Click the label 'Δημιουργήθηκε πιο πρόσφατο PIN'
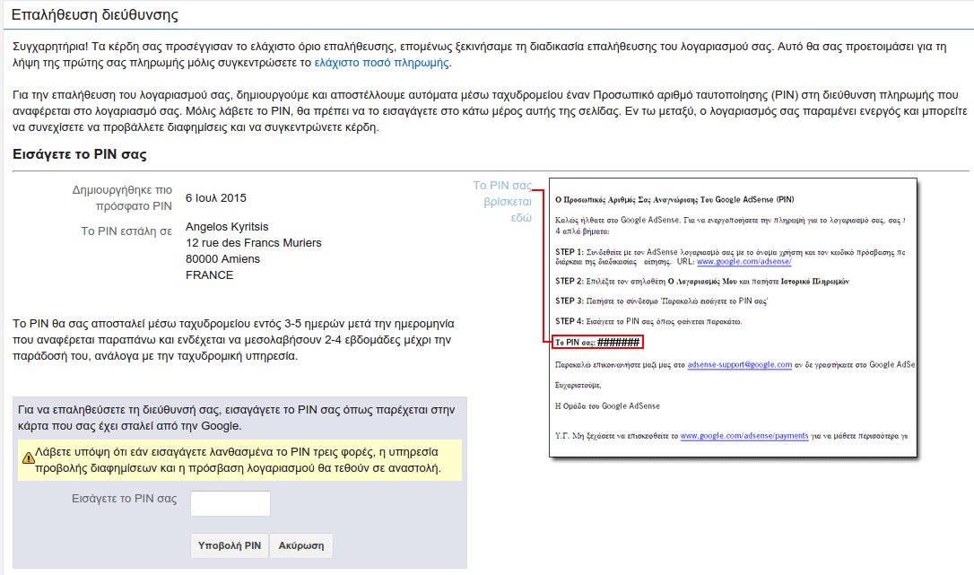This screenshot has width=974, height=575. click(x=122, y=197)
